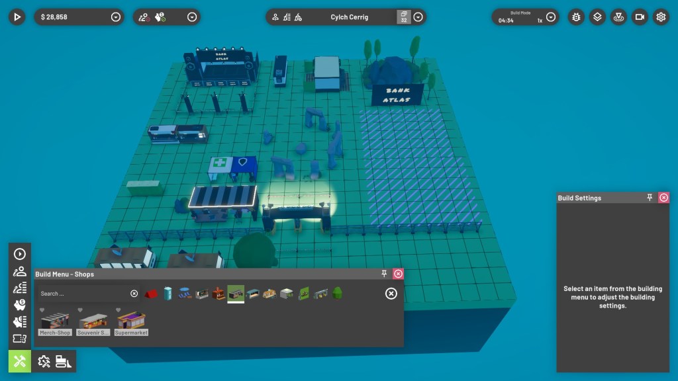Expand the money balance dropdown
Screen dimensions: 678x381
pos(116,17)
